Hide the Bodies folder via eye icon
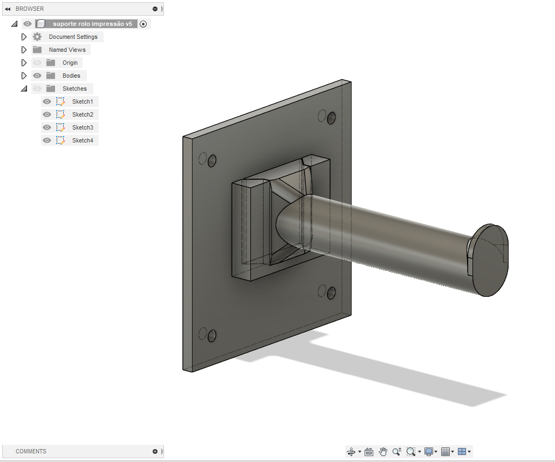The height and width of the screenshot is (462, 555). click(x=37, y=76)
